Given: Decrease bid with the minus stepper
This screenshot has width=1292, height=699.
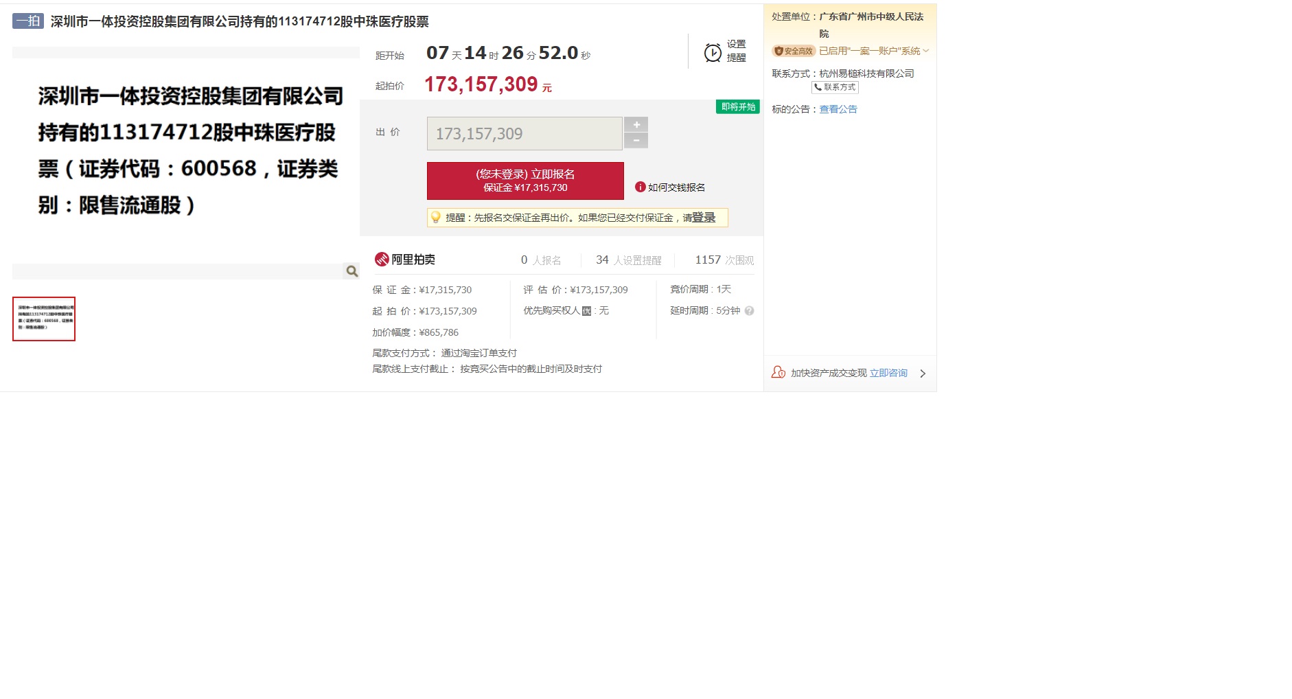Looking at the screenshot, I should 636,141.
